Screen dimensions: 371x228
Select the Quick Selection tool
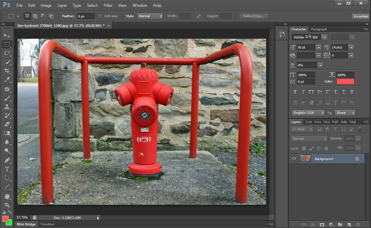click(x=7, y=62)
